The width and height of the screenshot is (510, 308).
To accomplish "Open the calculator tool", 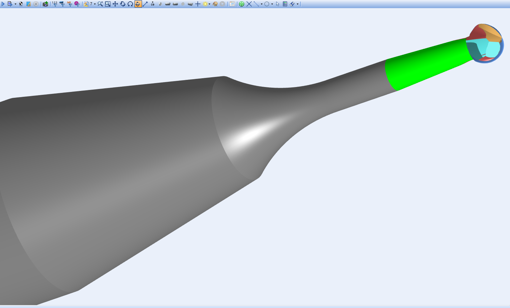I will coord(285,4).
